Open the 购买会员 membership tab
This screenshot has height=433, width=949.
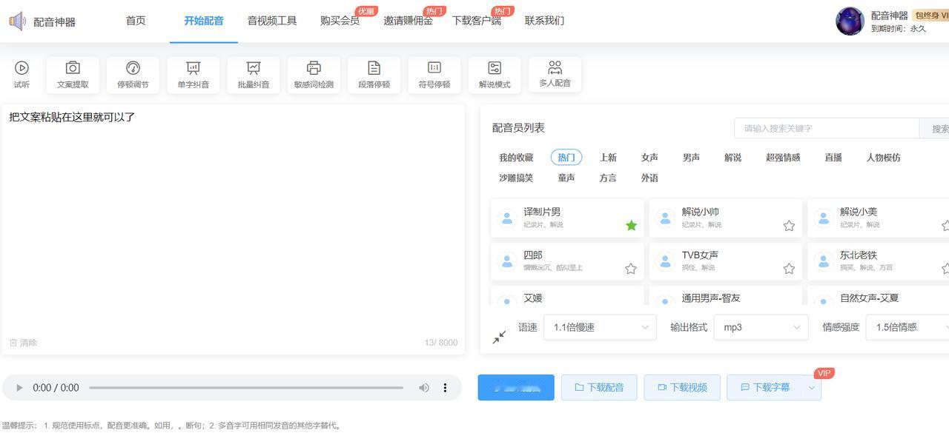(x=340, y=21)
